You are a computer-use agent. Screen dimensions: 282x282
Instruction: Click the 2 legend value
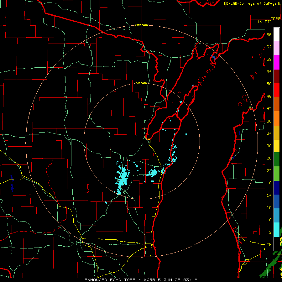pos(270,232)
